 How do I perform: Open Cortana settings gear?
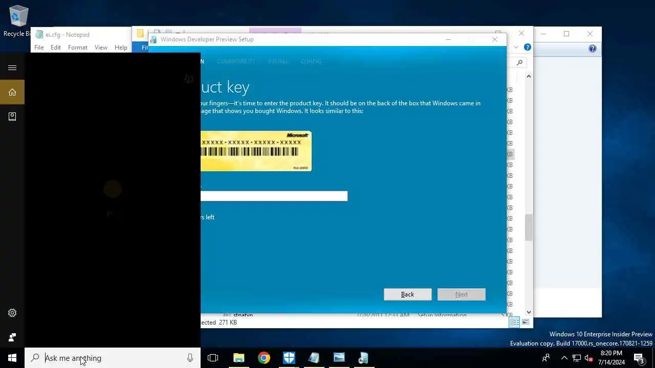click(12, 313)
